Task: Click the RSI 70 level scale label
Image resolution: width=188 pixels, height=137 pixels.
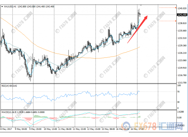Action: [178, 91]
